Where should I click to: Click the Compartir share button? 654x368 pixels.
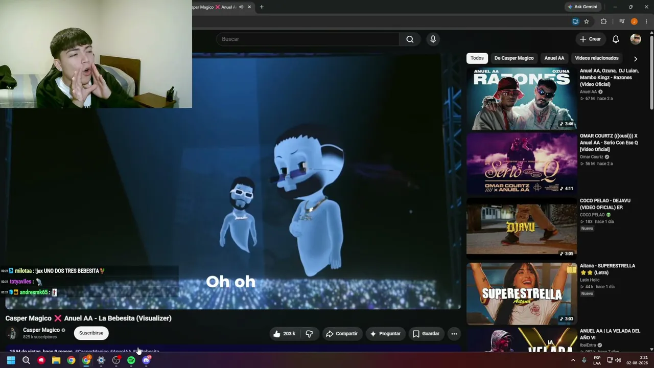pyautogui.click(x=342, y=334)
